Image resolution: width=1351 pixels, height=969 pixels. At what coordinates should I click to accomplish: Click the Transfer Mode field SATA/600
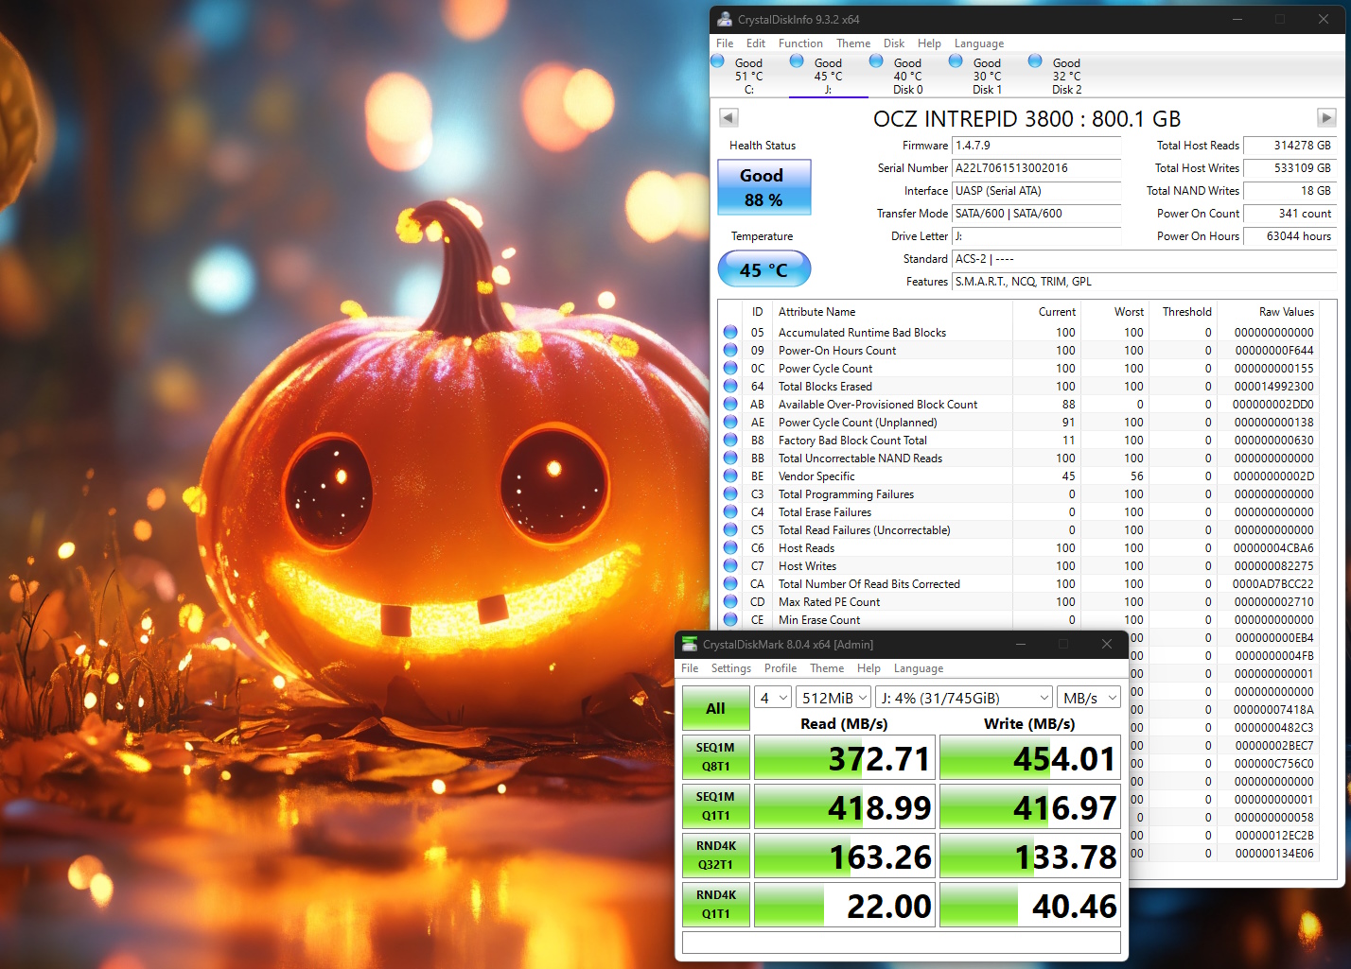coord(1036,214)
